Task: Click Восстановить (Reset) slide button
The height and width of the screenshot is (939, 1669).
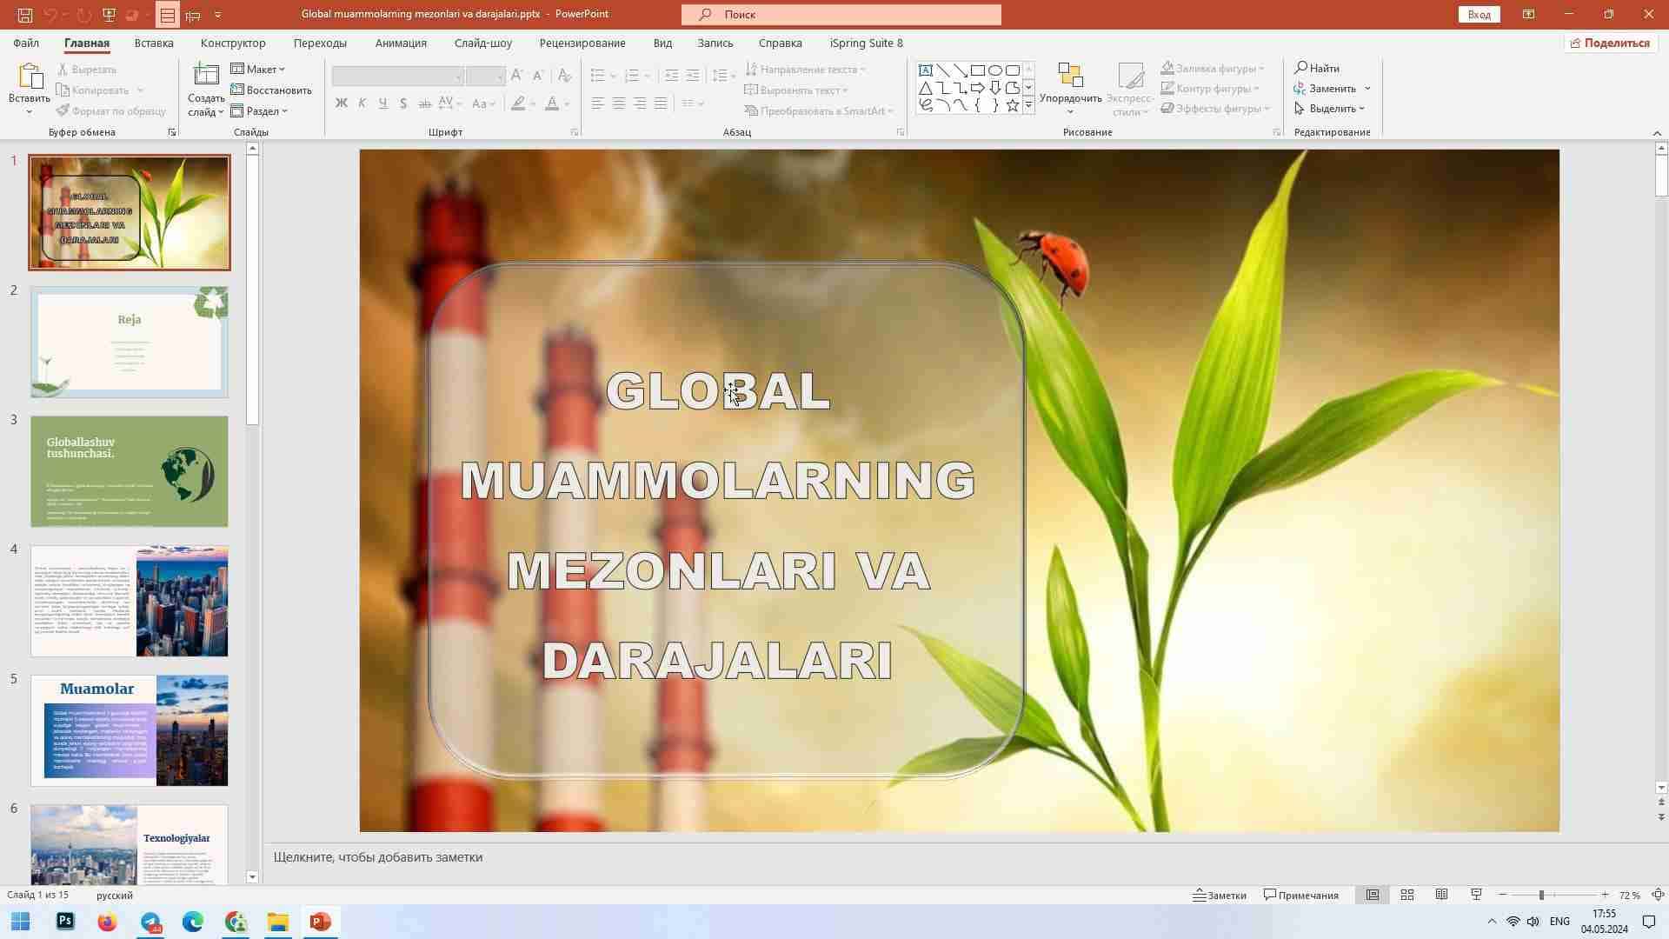Action: pyautogui.click(x=271, y=90)
